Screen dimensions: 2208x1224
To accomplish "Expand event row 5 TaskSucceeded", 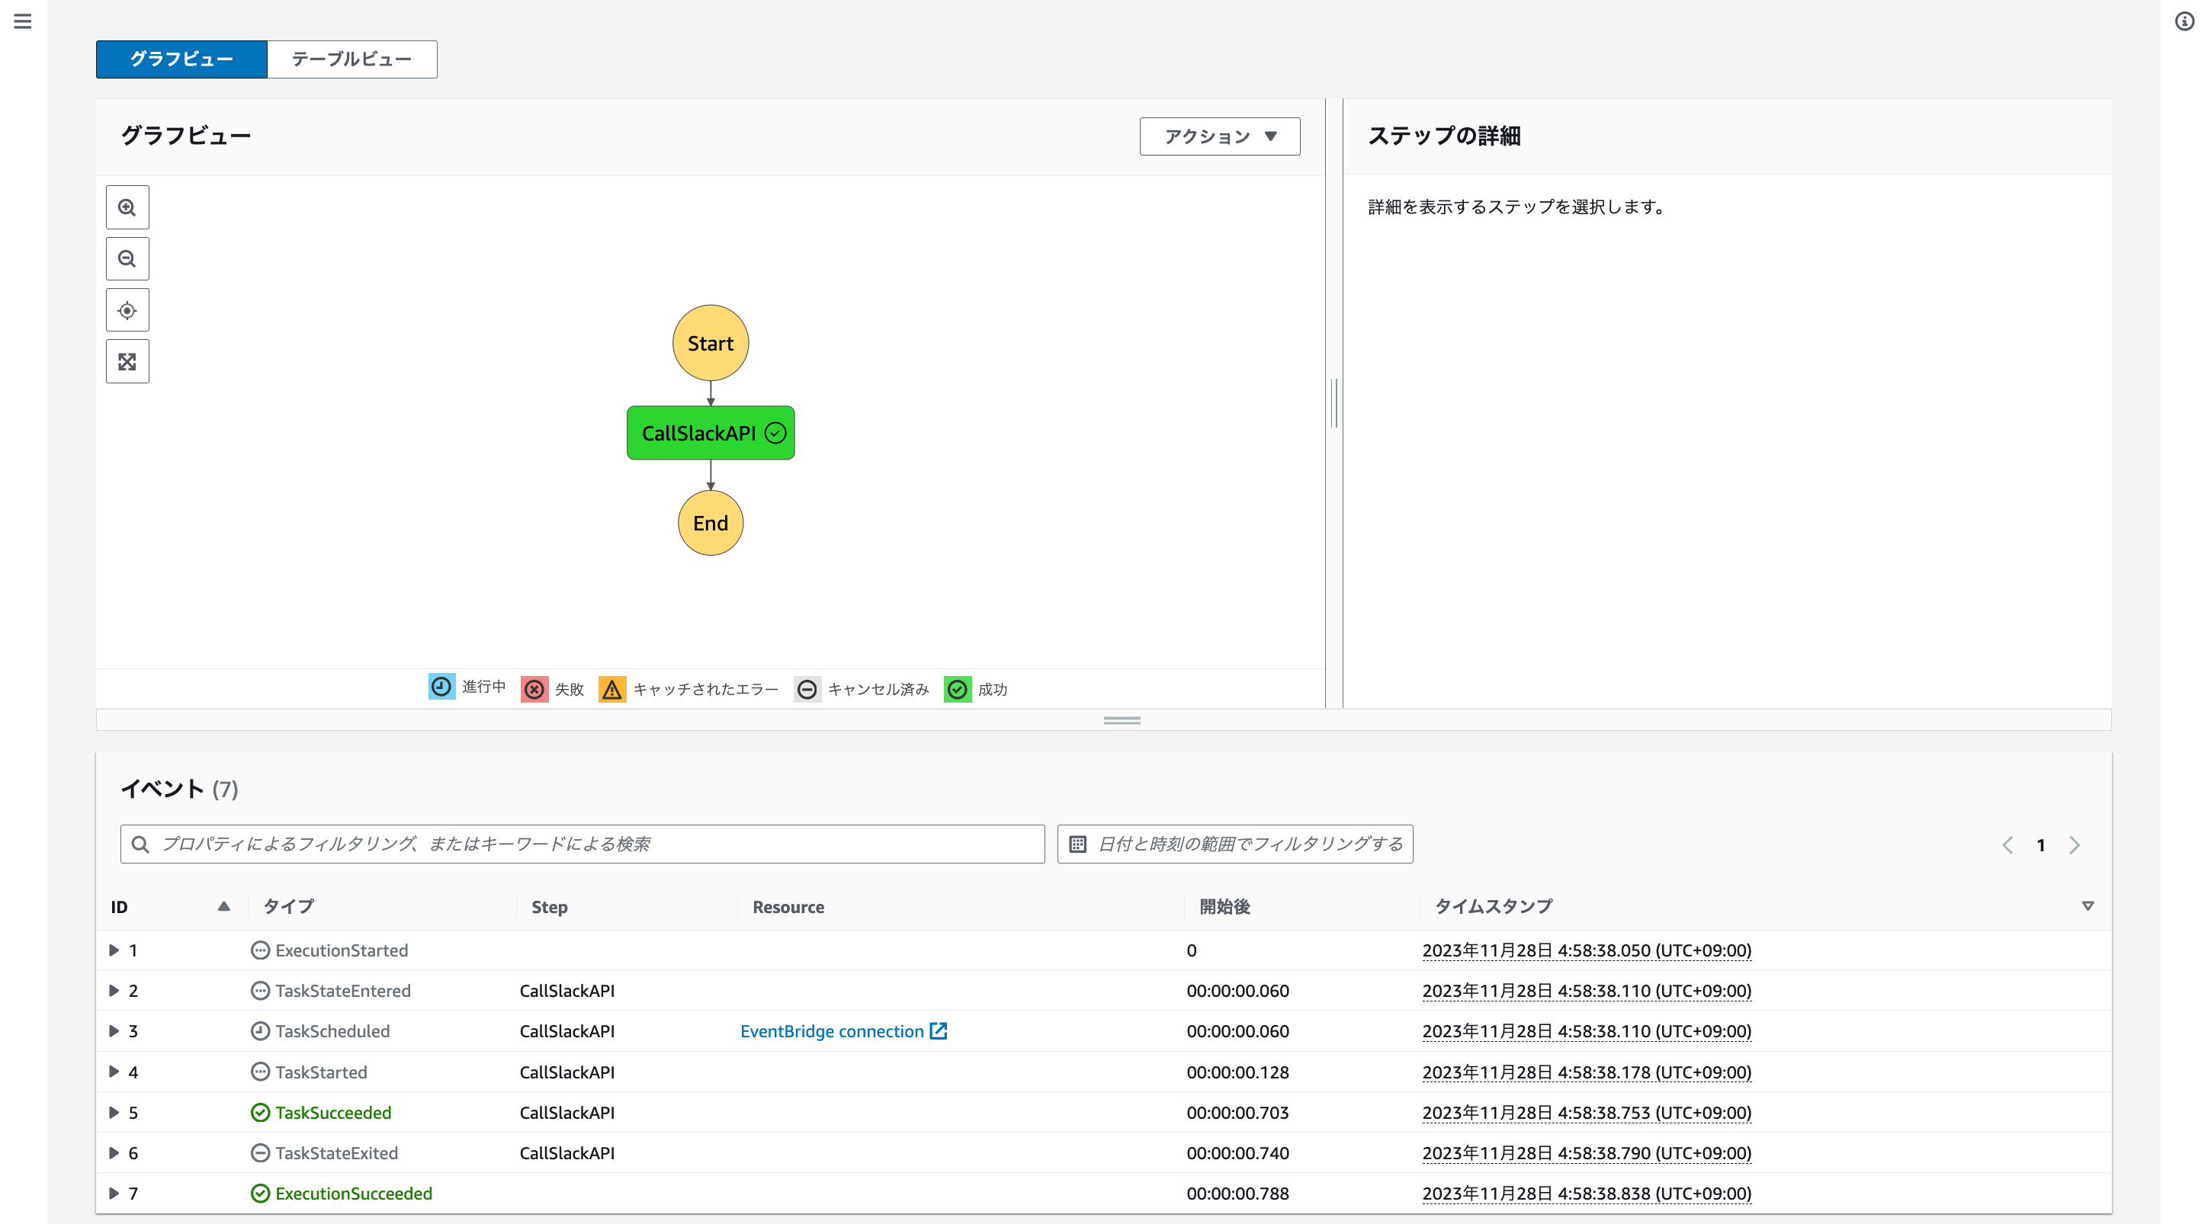I will 114,1113.
